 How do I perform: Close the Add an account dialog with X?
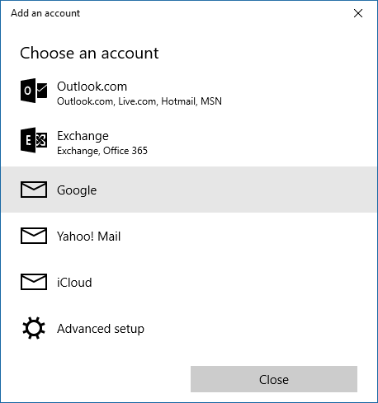pos(358,13)
